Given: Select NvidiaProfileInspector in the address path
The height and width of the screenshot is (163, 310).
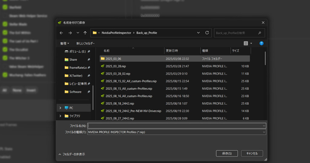Looking at the screenshot, I should (x=116, y=33).
